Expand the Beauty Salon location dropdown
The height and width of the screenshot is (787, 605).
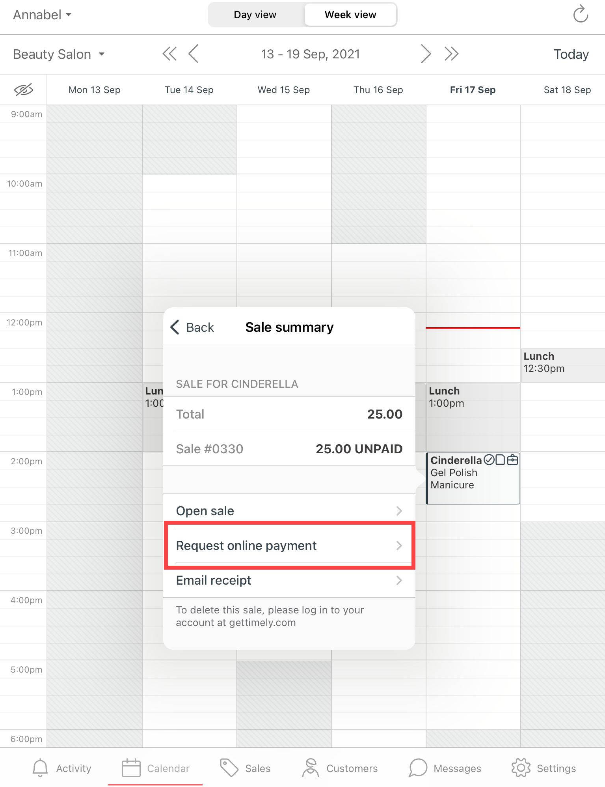(59, 54)
